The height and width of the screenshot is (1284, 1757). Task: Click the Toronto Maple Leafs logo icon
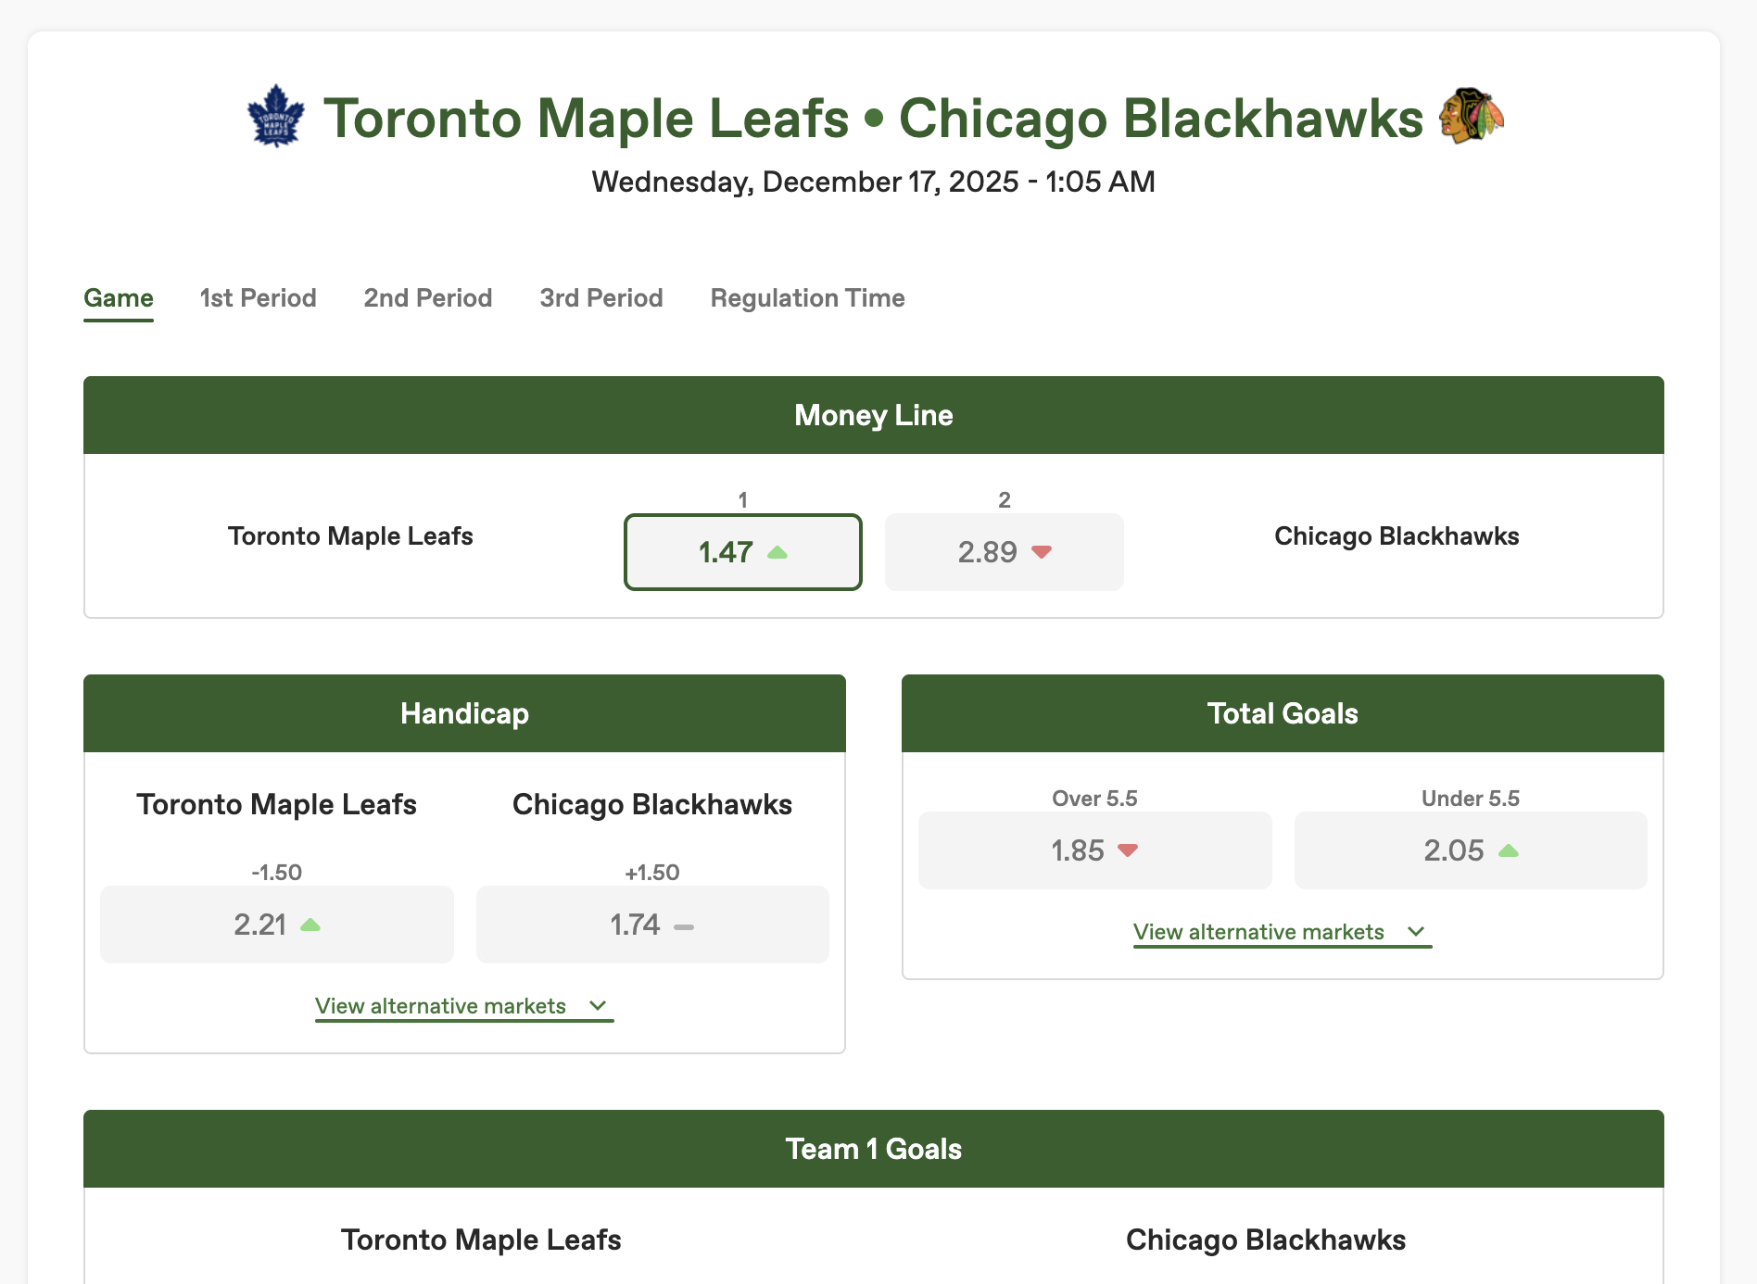tap(275, 117)
